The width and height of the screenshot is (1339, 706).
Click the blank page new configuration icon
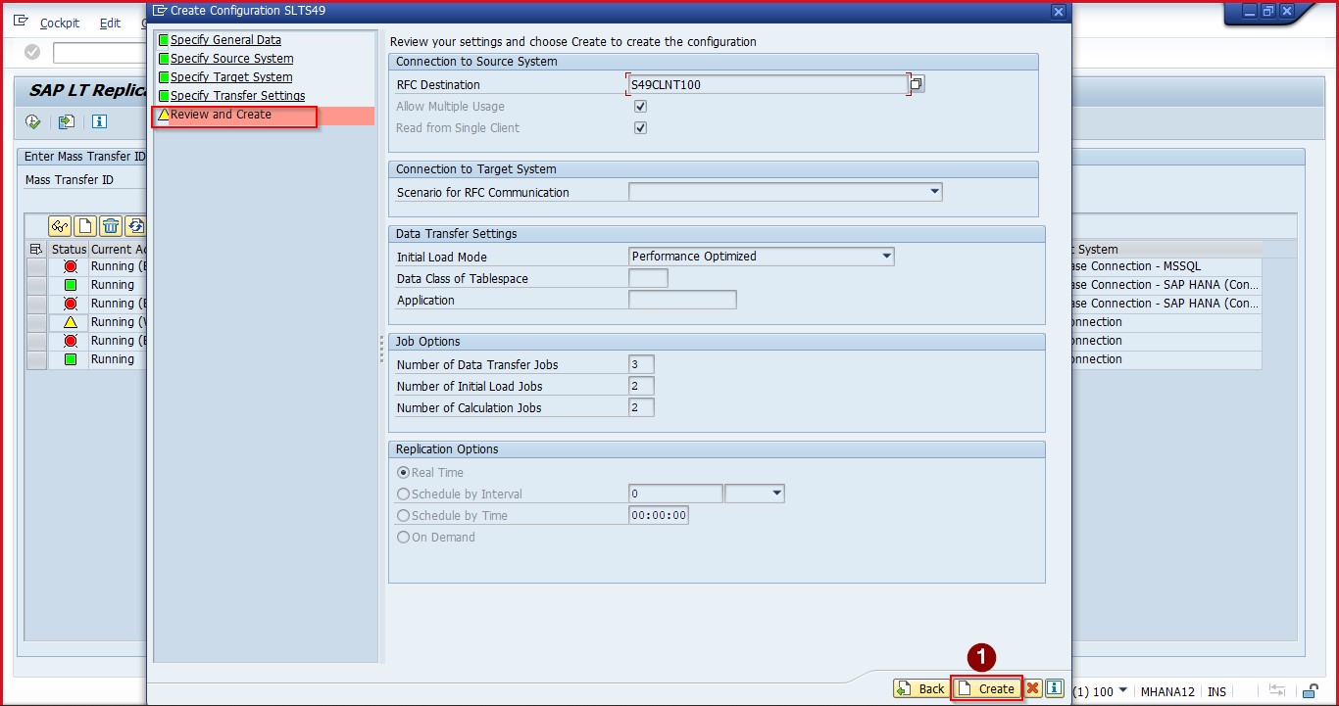click(x=85, y=226)
